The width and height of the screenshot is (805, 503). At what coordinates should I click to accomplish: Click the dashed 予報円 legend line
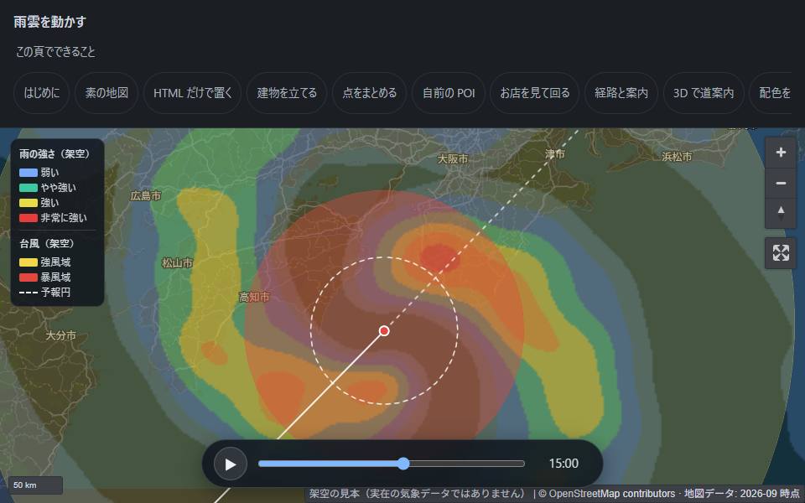(29, 293)
